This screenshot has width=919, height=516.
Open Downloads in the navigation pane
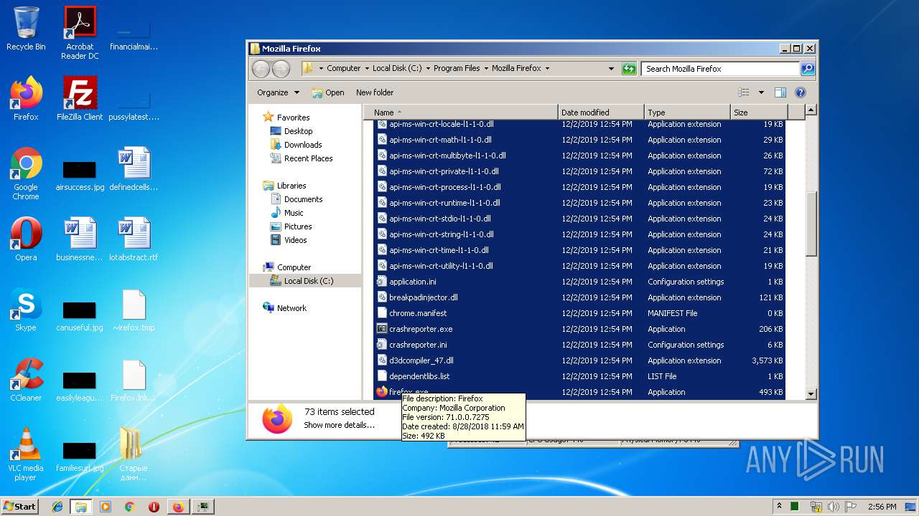click(x=303, y=145)
